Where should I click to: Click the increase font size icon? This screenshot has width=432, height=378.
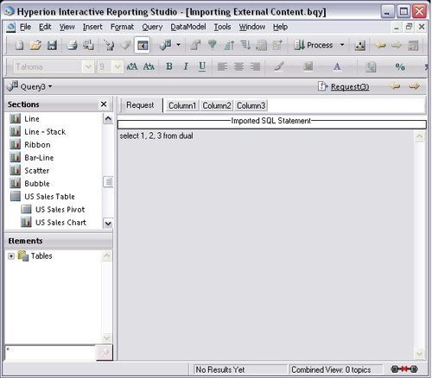pyautogui.click(x=132, y=66)
